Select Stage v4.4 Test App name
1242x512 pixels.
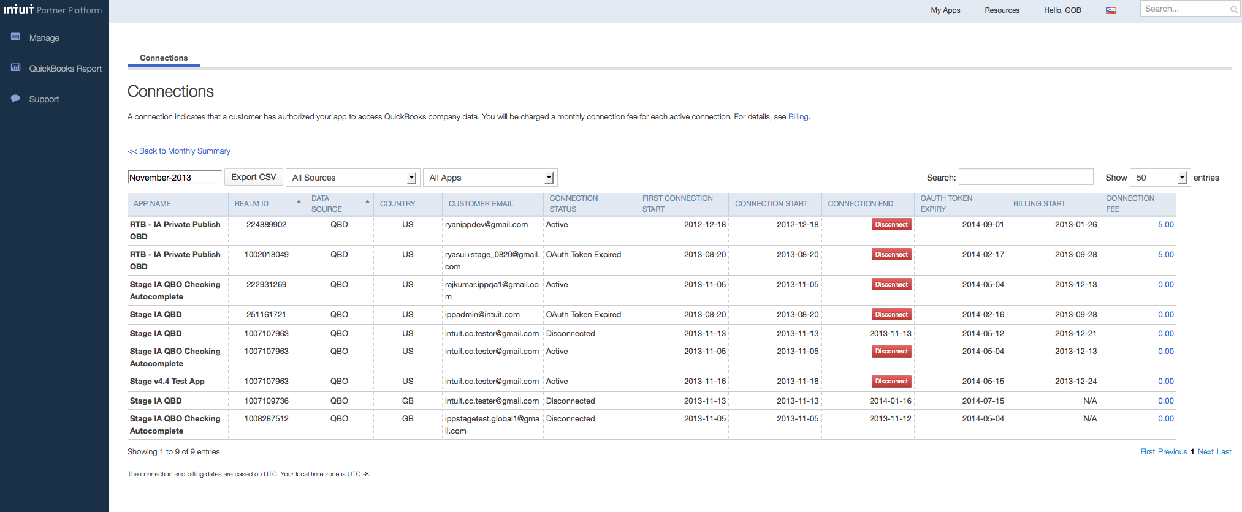(x=167, y=382)
